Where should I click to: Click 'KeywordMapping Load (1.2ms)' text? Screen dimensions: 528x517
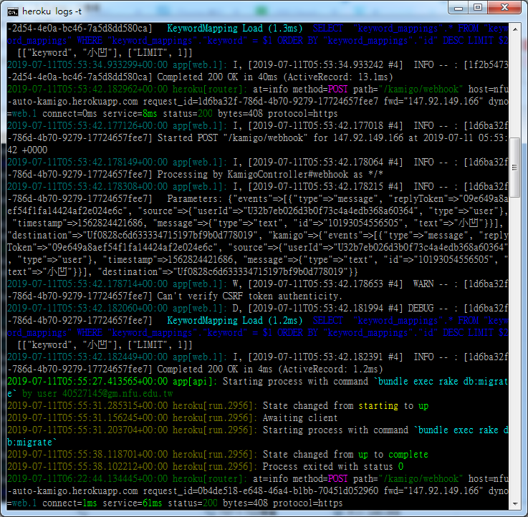(x=235, y=320)
